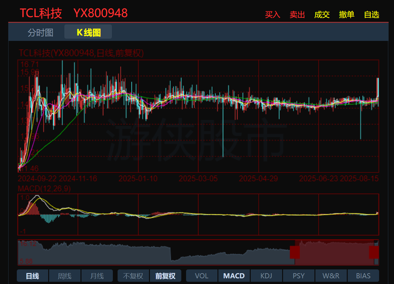
Task: Select the K线图 tab
Action: [x=88, y=32]
